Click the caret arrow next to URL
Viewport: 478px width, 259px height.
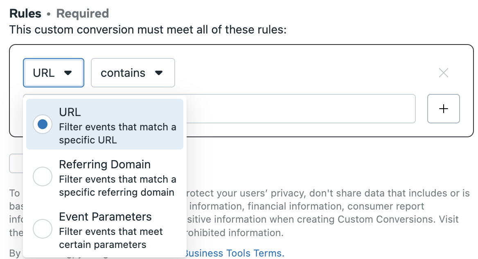(x=68, y=73)
